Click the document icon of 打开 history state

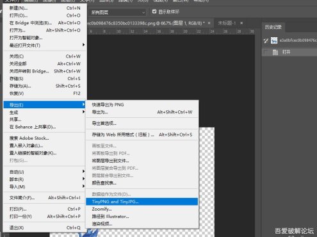pos(275,53)
